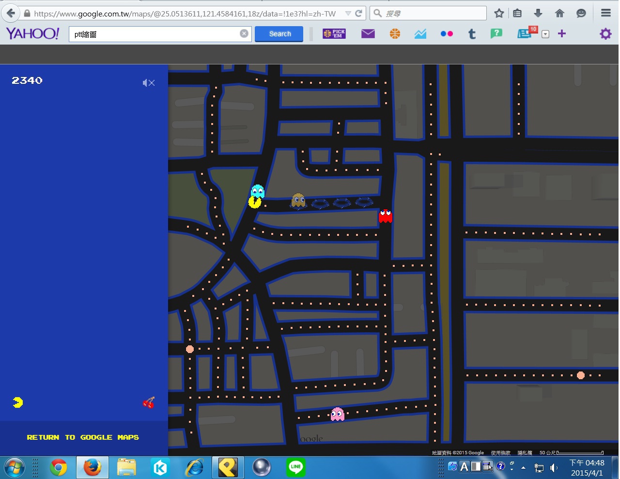
Task: Open the silver sphere taskbar app
Action: [262, 467]
